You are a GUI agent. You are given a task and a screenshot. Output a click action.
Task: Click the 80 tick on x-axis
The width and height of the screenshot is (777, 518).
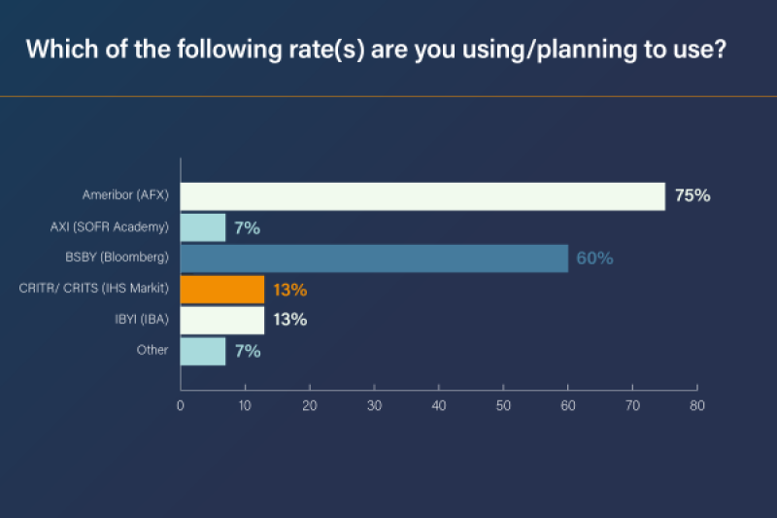696,405
